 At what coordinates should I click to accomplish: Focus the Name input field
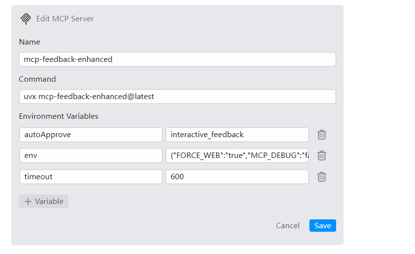178,59
